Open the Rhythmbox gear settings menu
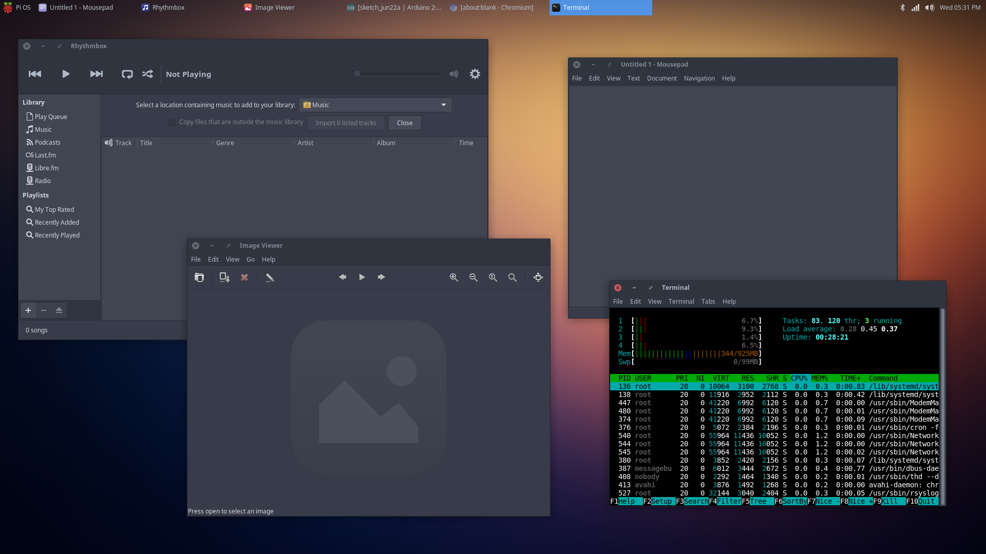Viewport: 986px width, 554px height. coord(475,74)
